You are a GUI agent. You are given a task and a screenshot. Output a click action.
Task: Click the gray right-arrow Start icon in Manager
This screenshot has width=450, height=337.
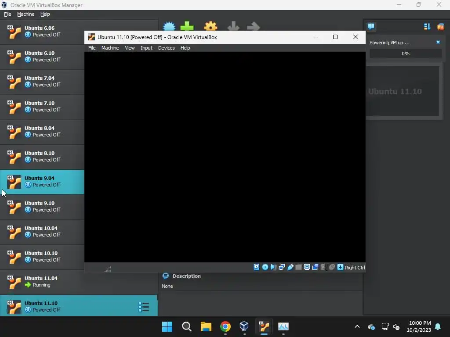[254, 27]
